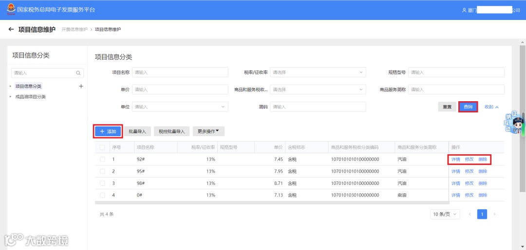Focus the 项目名称 input field

point(180,72)
